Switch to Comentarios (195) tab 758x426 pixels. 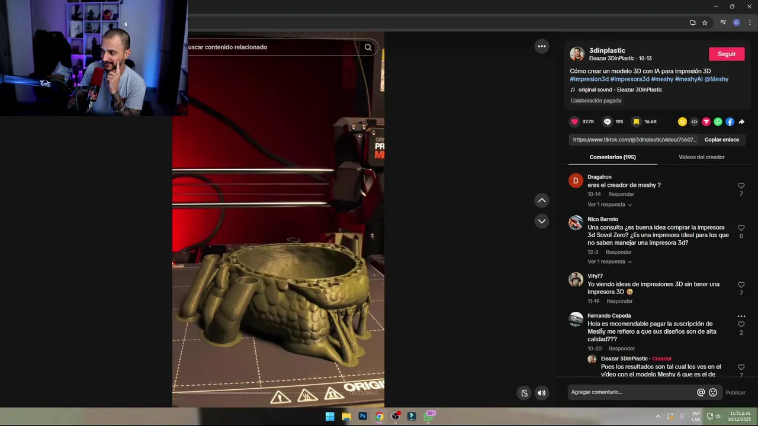pos(612,157)
